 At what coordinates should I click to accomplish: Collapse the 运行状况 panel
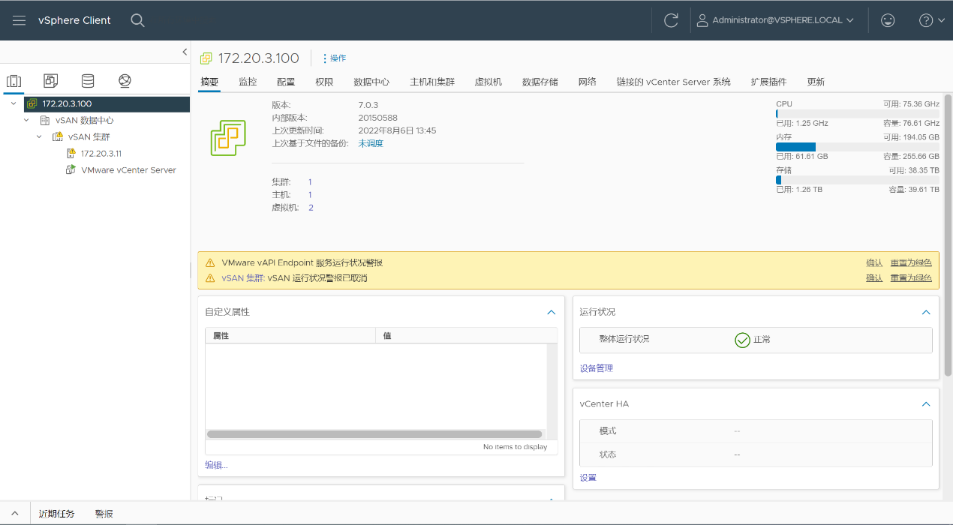click(x=926, y=312)
